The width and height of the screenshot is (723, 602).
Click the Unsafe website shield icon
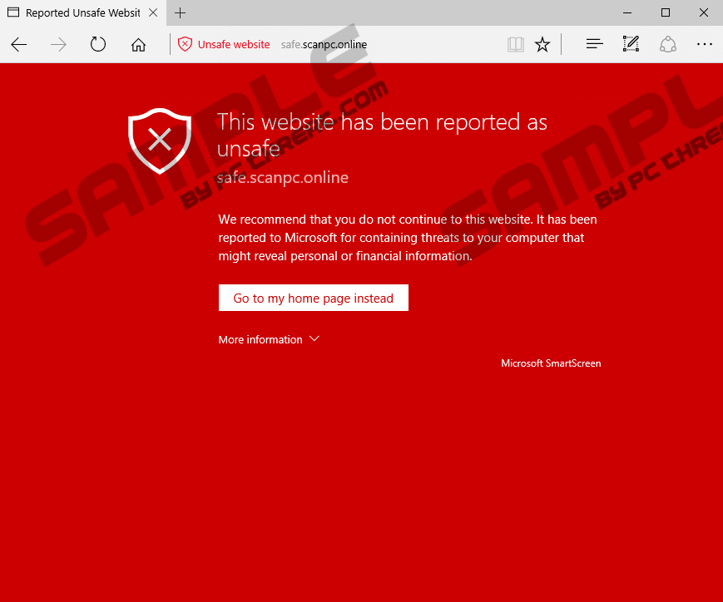click(185, 44)
